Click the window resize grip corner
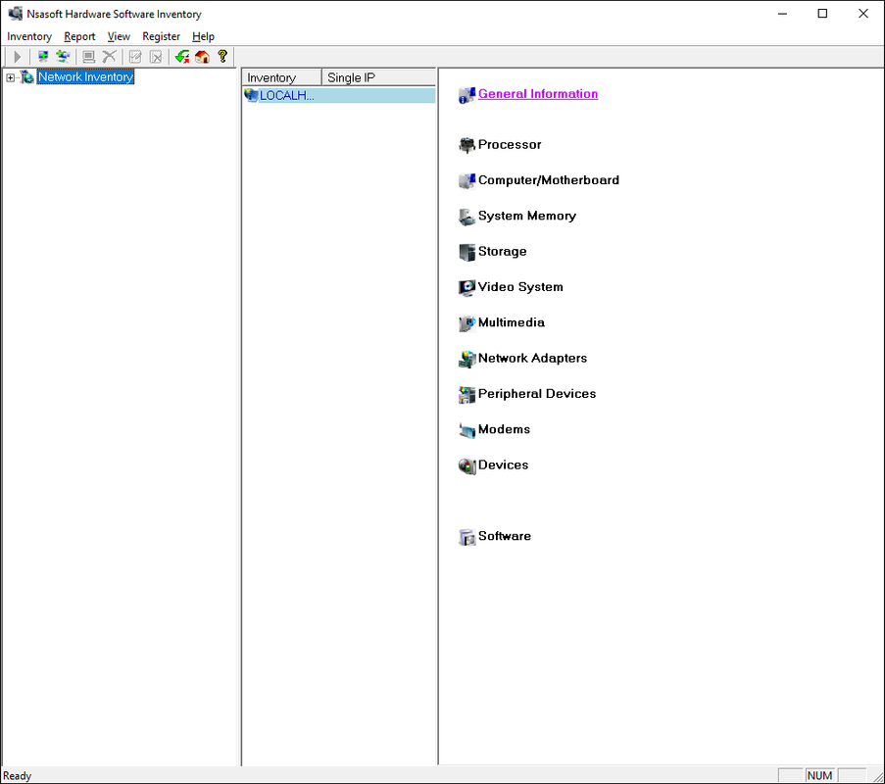 (x=878, y=777)
